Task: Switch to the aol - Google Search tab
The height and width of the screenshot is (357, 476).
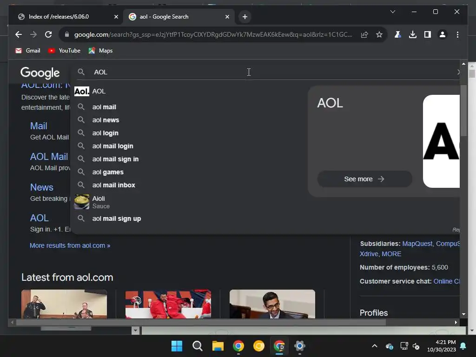Action: coord(179,17)
